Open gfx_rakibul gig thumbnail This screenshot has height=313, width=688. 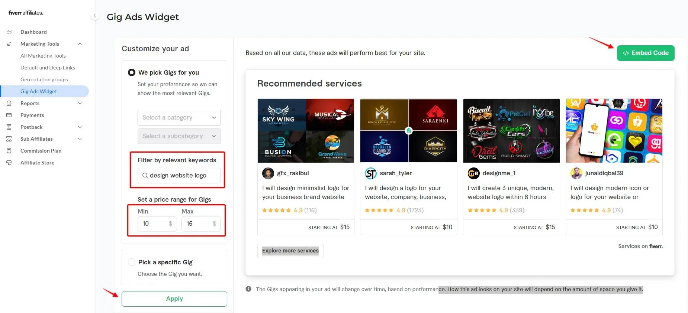pos(306,131)
